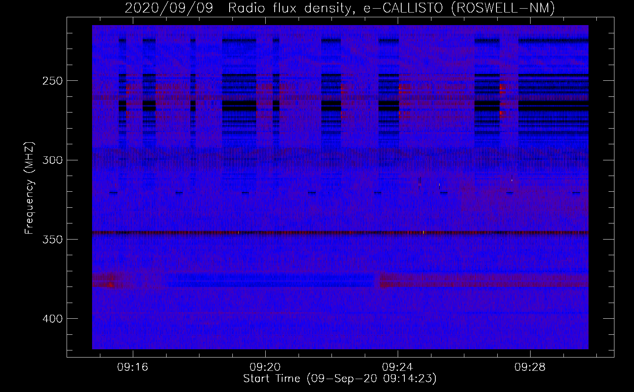Click the 250 frequency tick label
Screen dimensions: 634x392
52,81
